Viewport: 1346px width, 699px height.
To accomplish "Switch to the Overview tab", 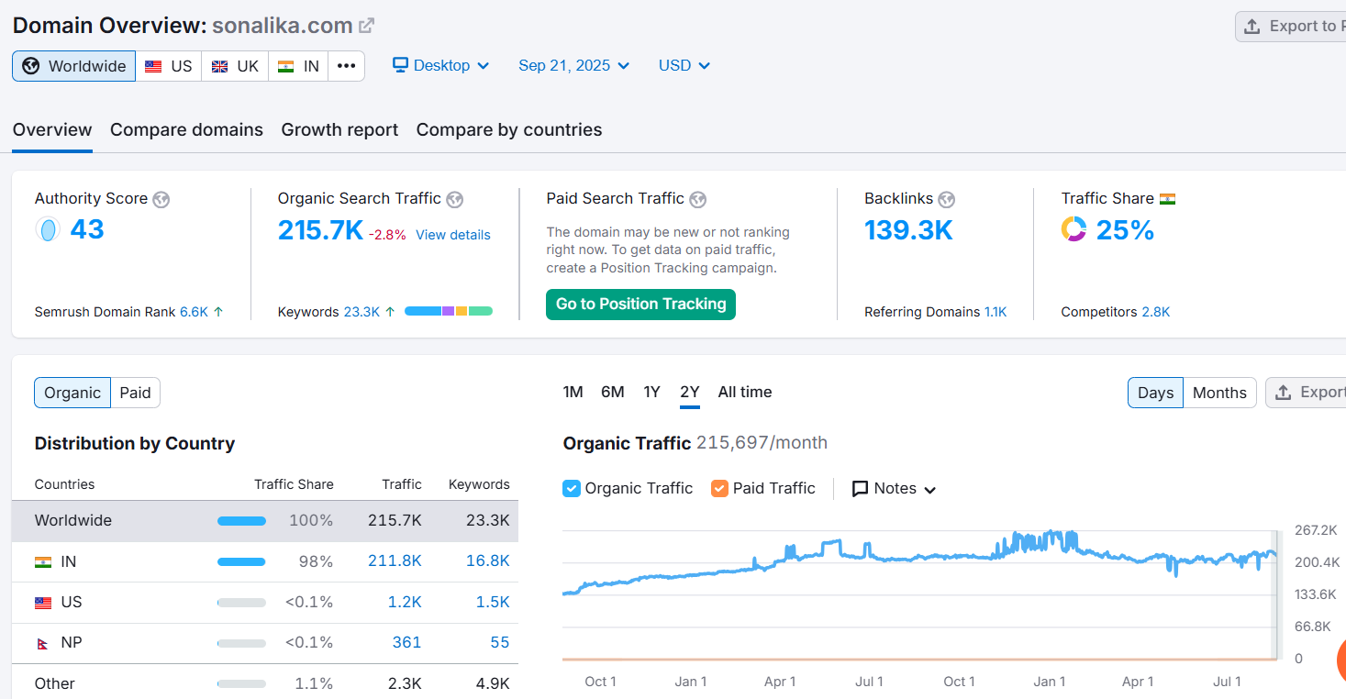I will [52, 129].
